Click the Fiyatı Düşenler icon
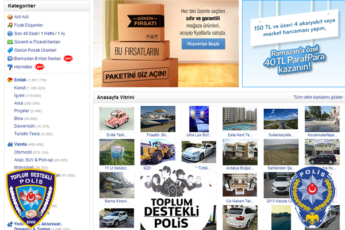The width and height of the screenshot is (345, 230). pyautogui.click(x=10, y=25)
